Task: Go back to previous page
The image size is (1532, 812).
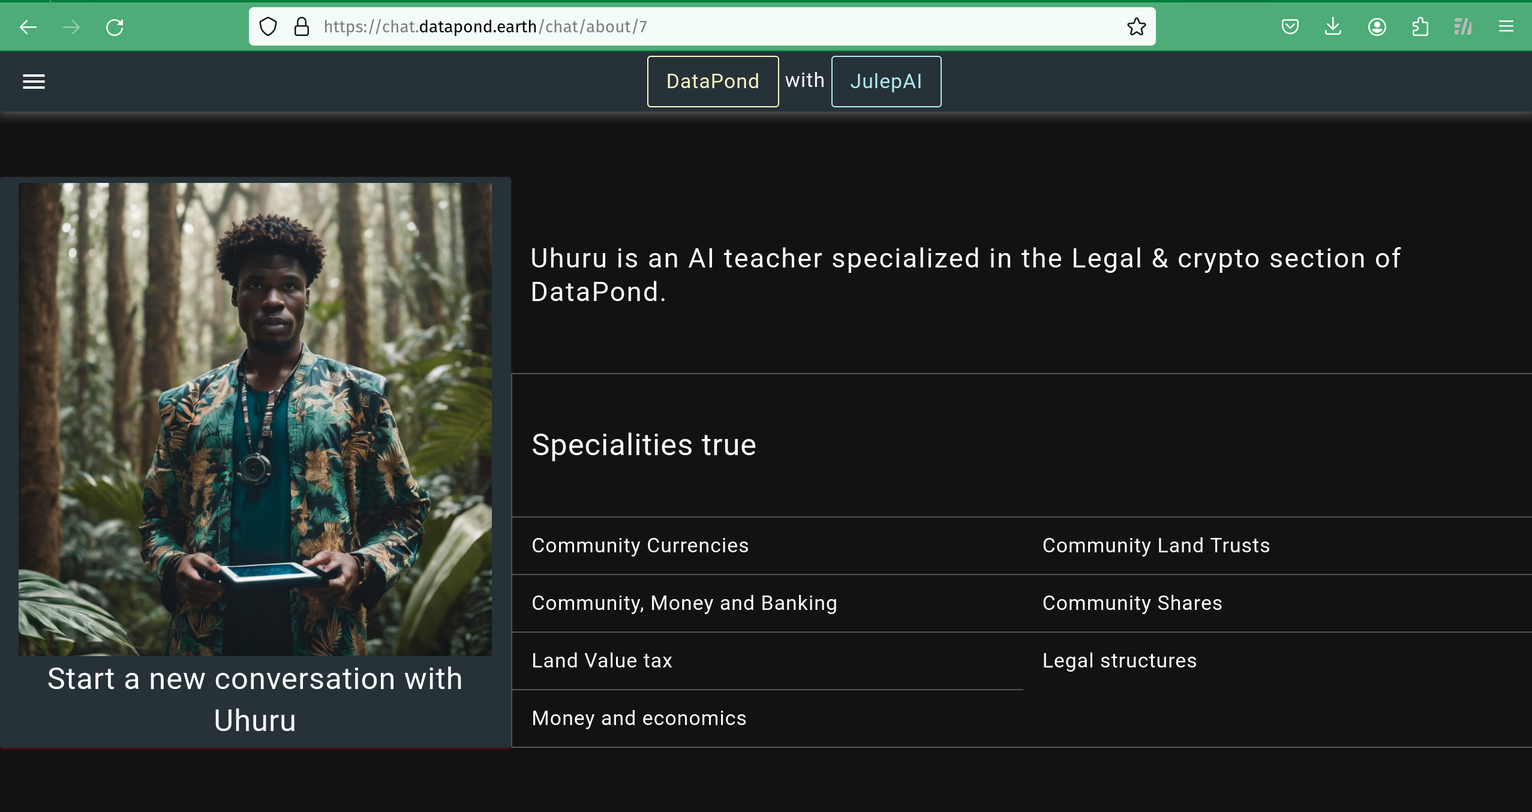Action: click(28, 27)
